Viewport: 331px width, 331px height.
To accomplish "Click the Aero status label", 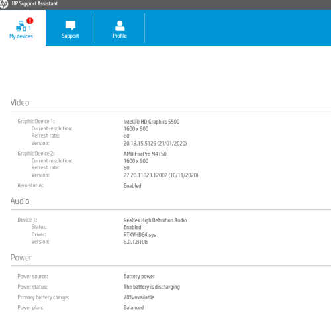I will (30, 185).
